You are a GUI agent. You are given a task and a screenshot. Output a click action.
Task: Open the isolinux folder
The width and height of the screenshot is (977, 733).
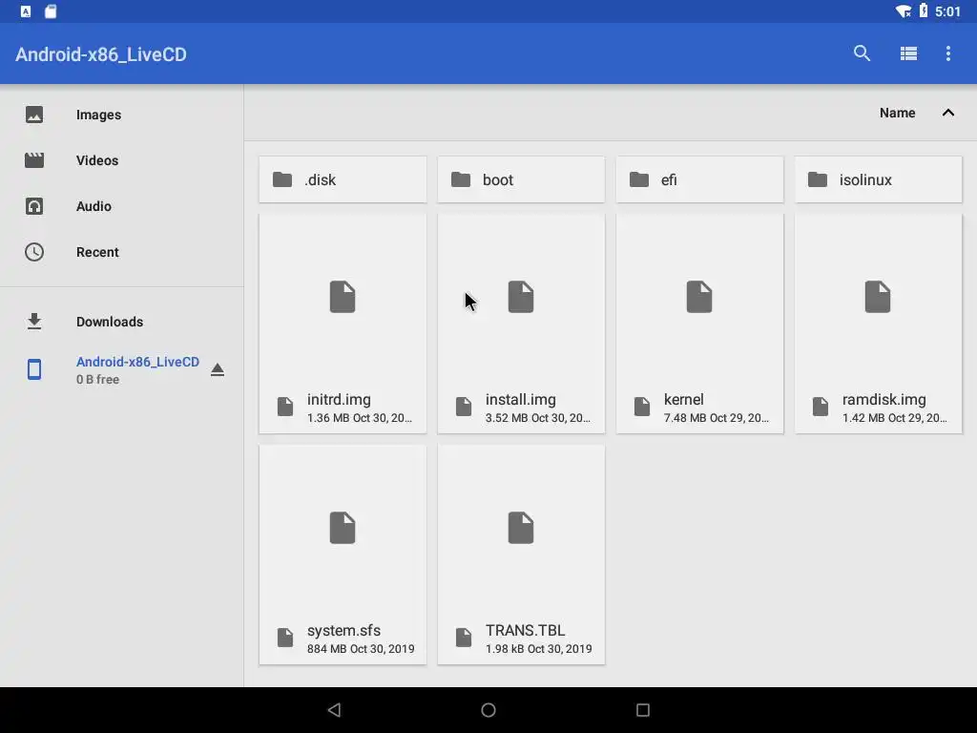point(878,179)
